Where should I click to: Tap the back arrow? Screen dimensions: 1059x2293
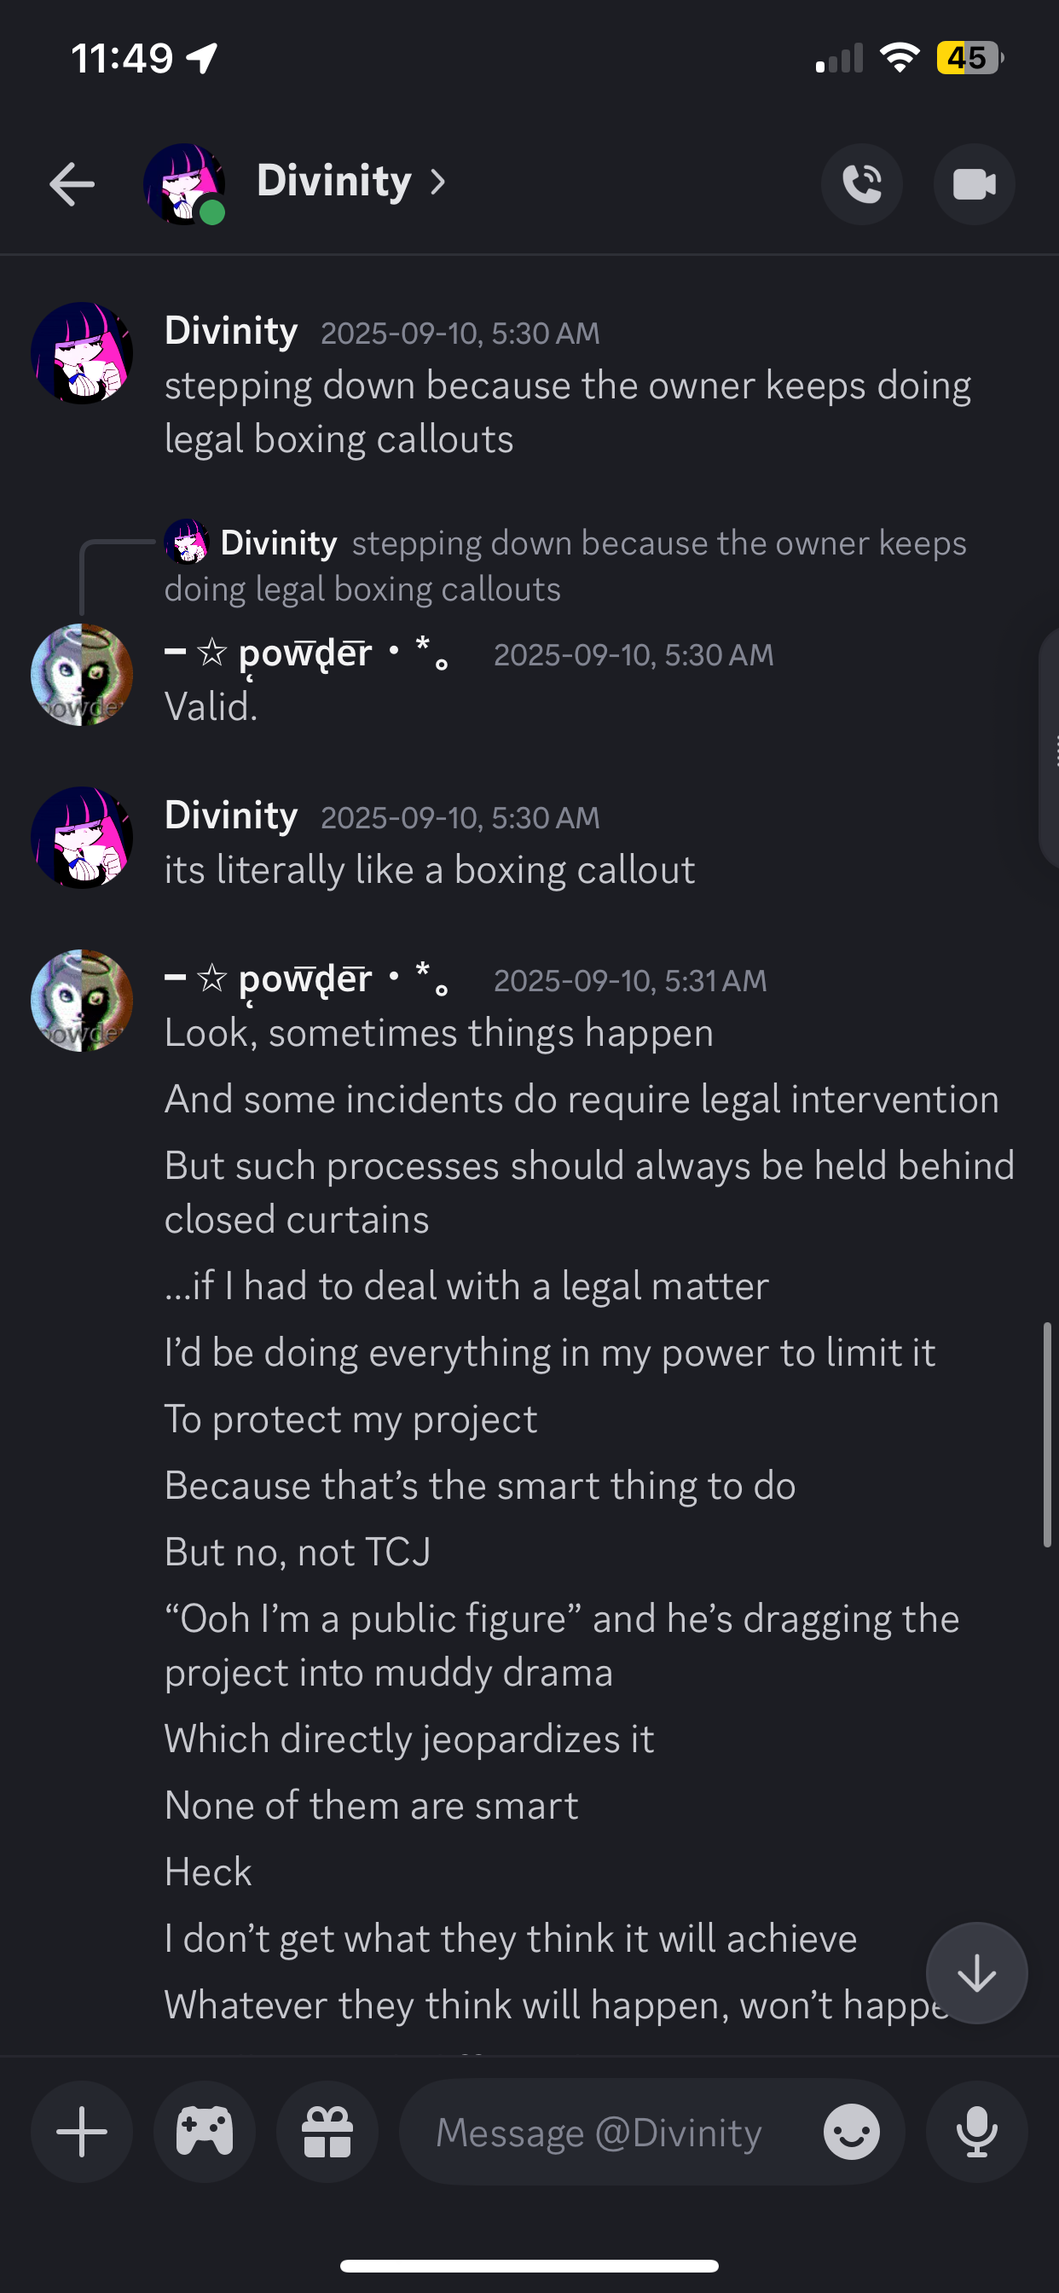click(72, 184)
